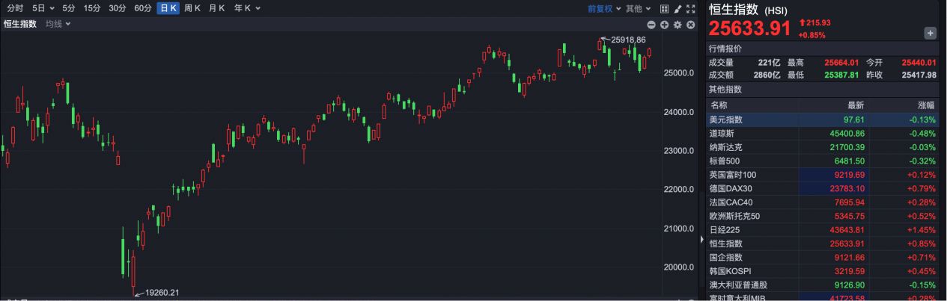Click the 最高 value 25664.01
The image size is (947, 301).
pos(842,63)
